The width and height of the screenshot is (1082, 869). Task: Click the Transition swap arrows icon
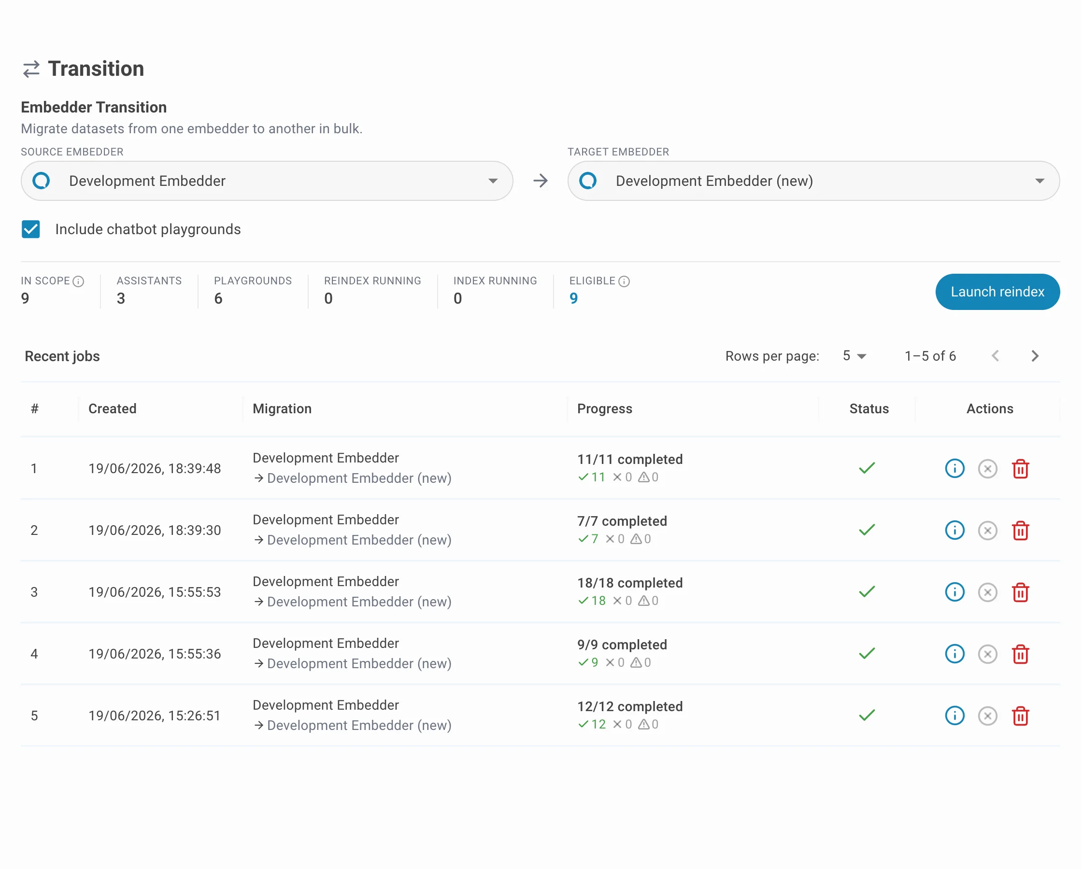tap(31, 69)
